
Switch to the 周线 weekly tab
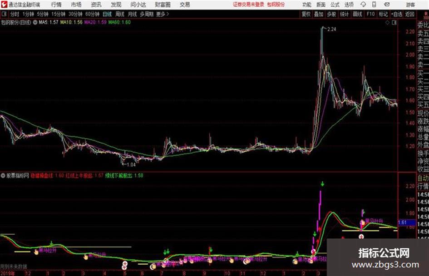[x=120, y=14]
